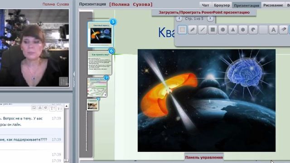This screenshot has width=290, height=163.
Task: Select the filled square shape tool
Action: pyautogui.click(x=213, y=29)
